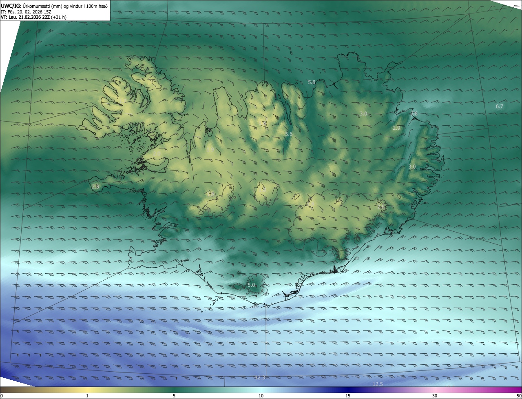The image size is (522, 399).
Task: Click the 6.7 value over the eastern sea
Action: [500, 106]
